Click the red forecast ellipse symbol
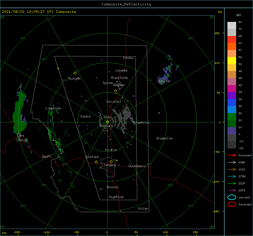 pos(232,204)
